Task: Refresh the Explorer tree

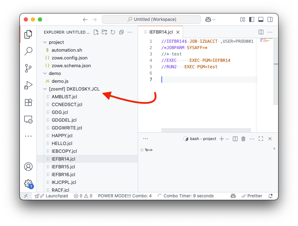Action: [113, 32]
